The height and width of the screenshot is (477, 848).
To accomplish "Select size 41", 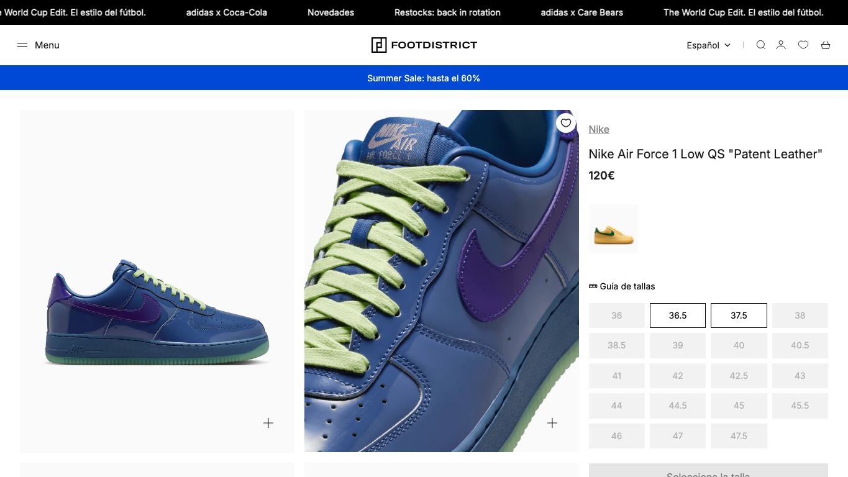I will [x=616, y=376].
